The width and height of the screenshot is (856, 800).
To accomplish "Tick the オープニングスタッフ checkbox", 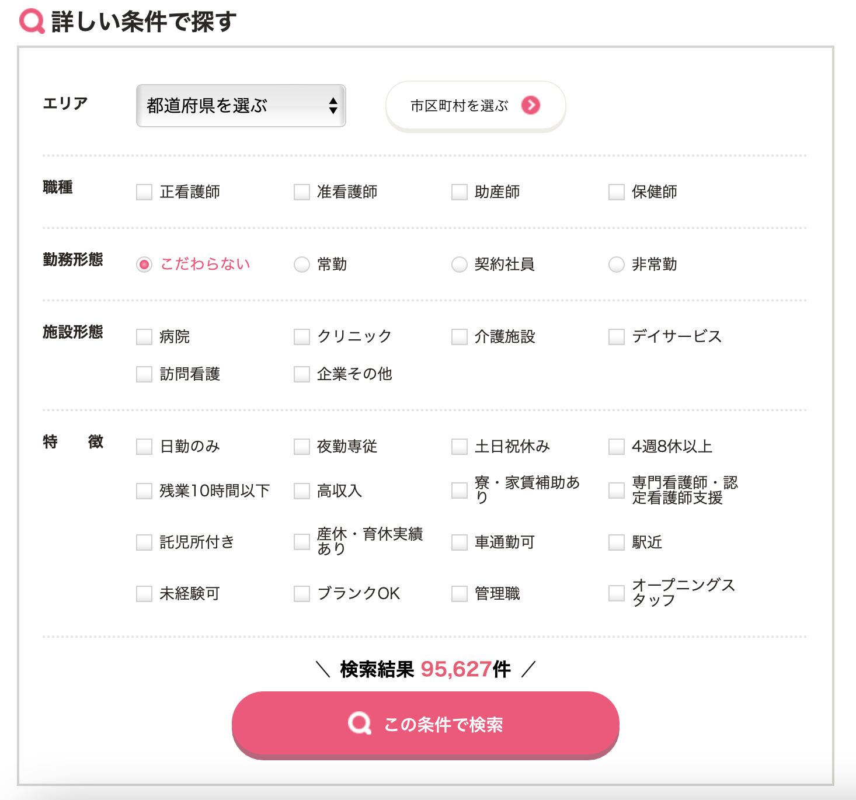I will click(x=617, y=593).
